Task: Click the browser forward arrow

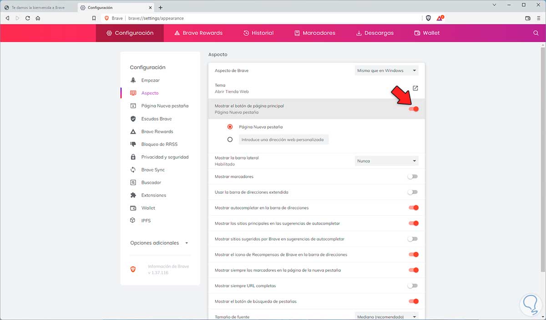Action: point(17,18)
